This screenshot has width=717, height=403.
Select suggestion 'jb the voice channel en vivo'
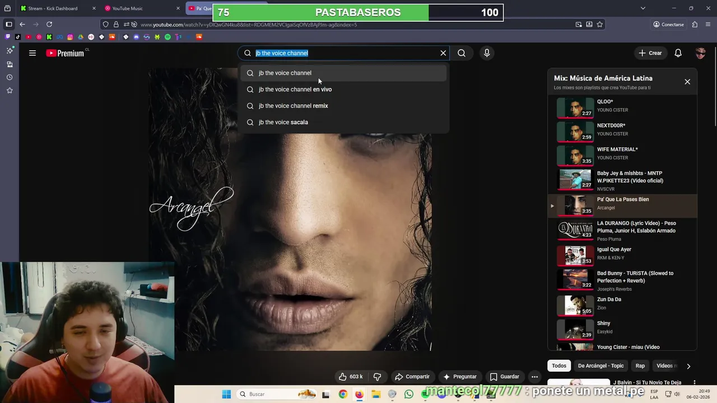344,89
